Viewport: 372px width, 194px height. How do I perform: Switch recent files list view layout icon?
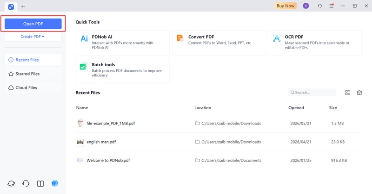[347, 93]
